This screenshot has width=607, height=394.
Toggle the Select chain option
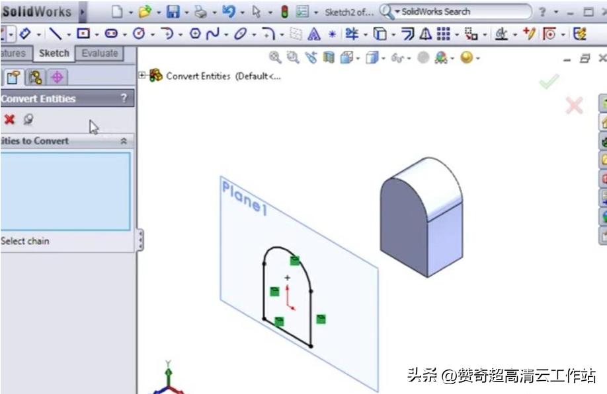(24, 241)
